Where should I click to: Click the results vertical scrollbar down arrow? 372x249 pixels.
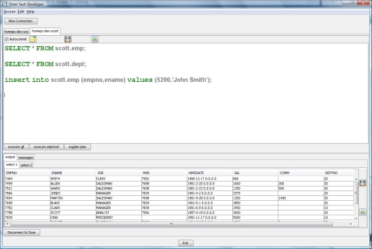(x=356, y=219)
